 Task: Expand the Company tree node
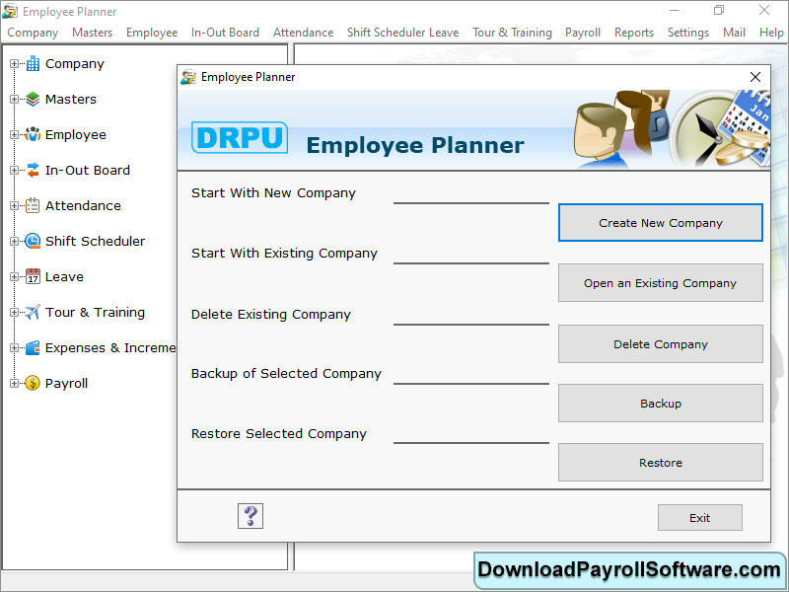point(14,64)
